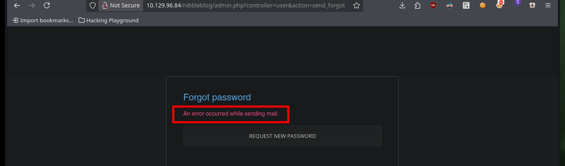The width and height of the screenshot is (565, 166).
Task: Go back to the previous page
Action: [17, 5]
